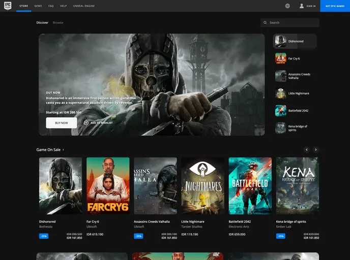Click the Tarsier Studios publisher name
Viewport: 350px width, 260px height.
[192, 226]
